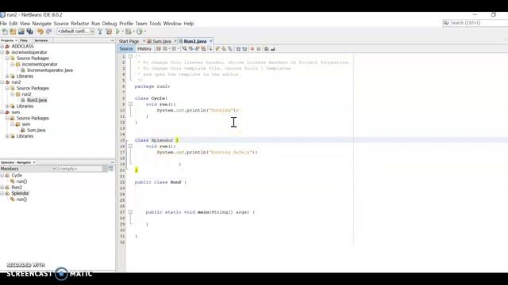Viewport: 508px width, 285px height.
Task: Switch editor to History view
Action: click(x=144, y=49)
